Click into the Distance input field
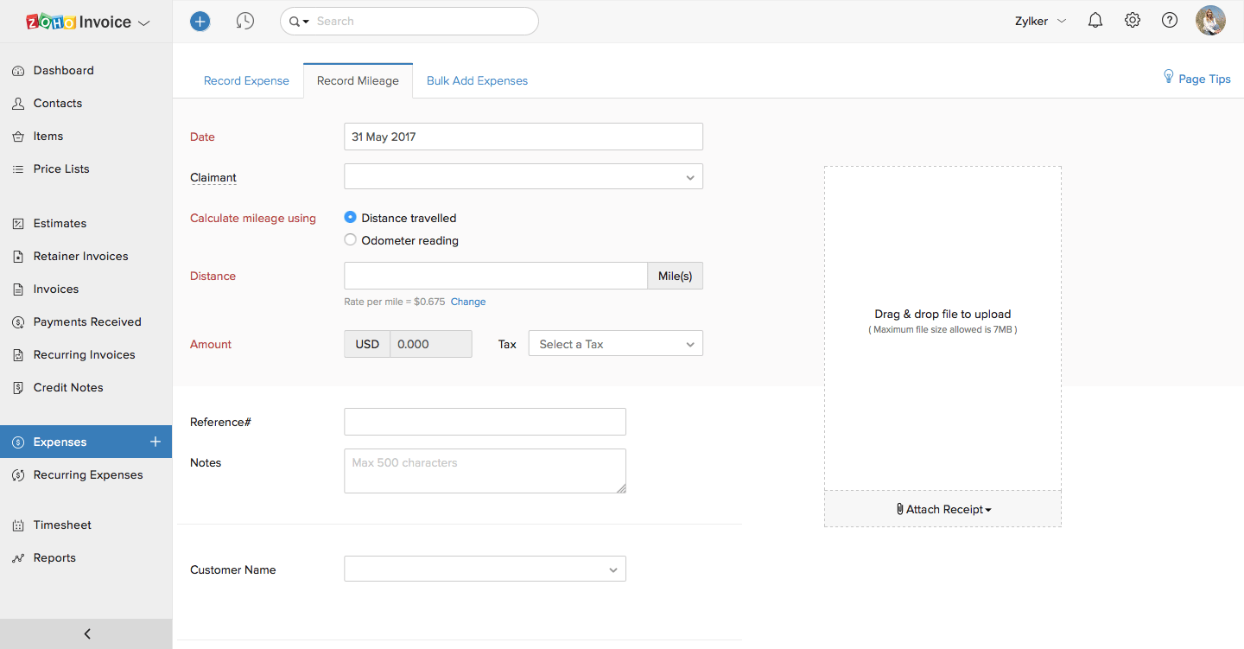1244x649 pixels. coord(495,277)
